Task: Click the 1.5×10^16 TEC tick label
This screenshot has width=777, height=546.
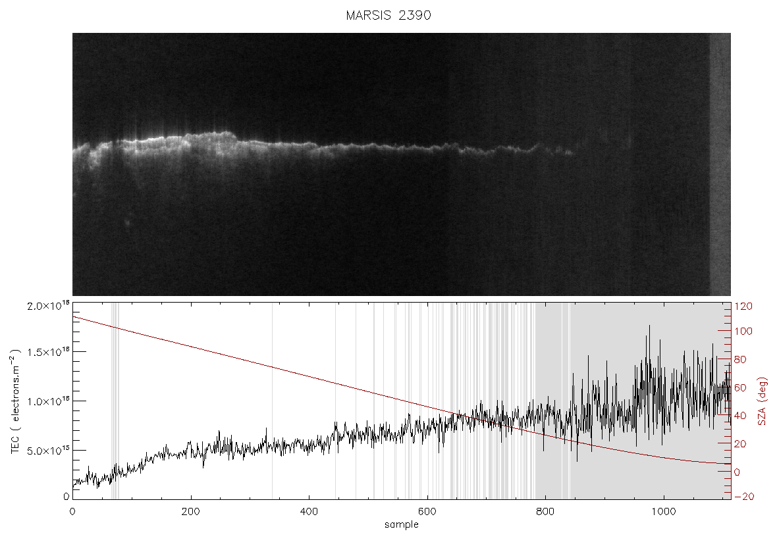Action: [x=49, y=352]
